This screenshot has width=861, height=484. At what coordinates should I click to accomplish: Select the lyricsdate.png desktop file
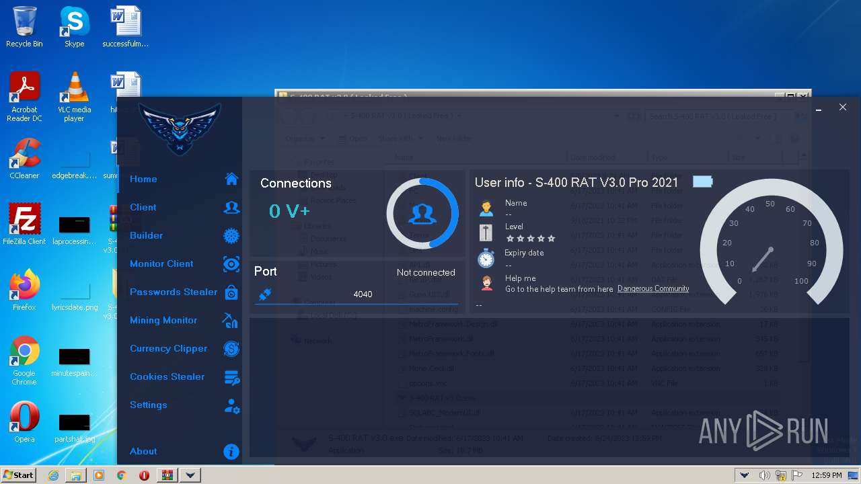point(74,296)
